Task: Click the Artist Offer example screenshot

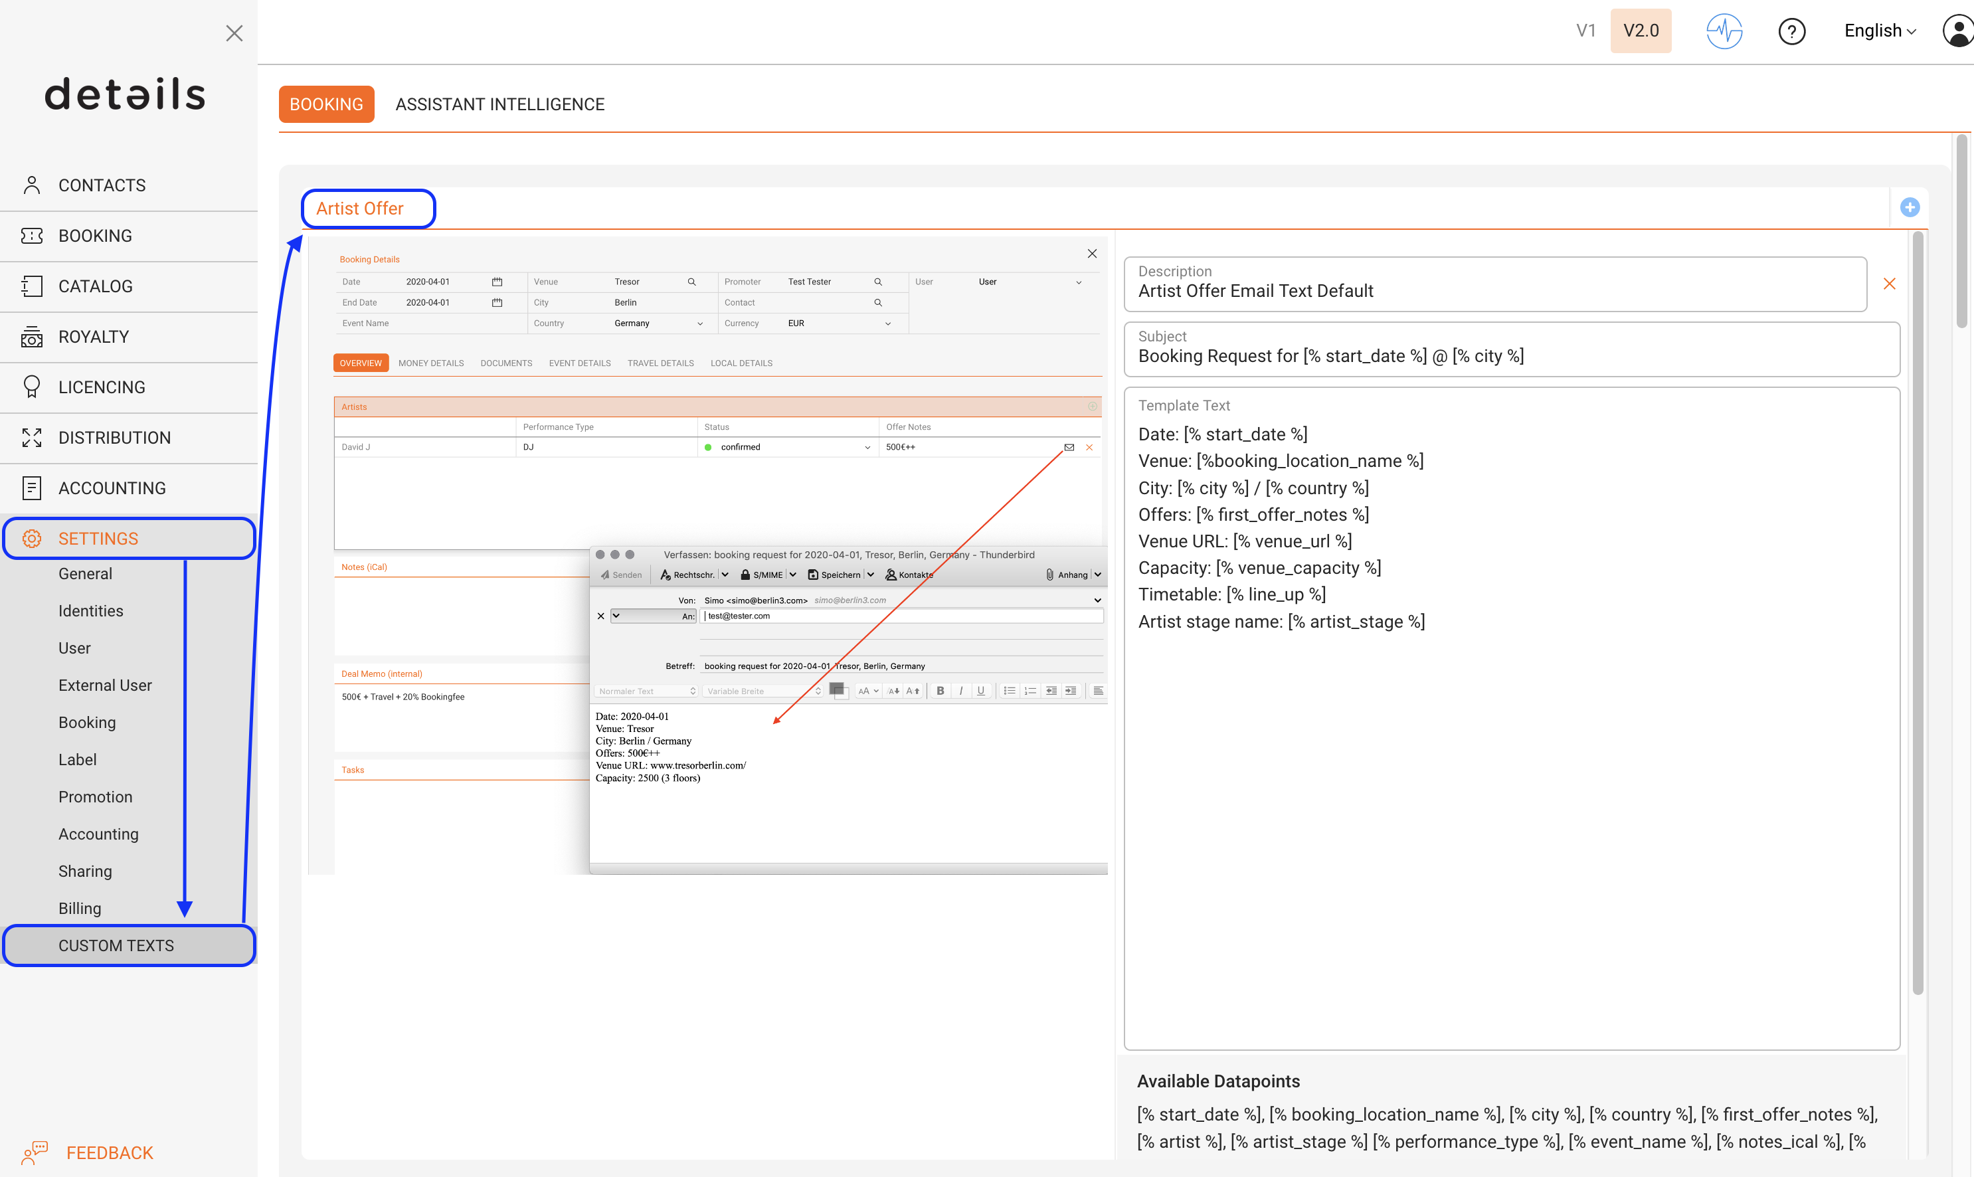Action: coord(708,556)
